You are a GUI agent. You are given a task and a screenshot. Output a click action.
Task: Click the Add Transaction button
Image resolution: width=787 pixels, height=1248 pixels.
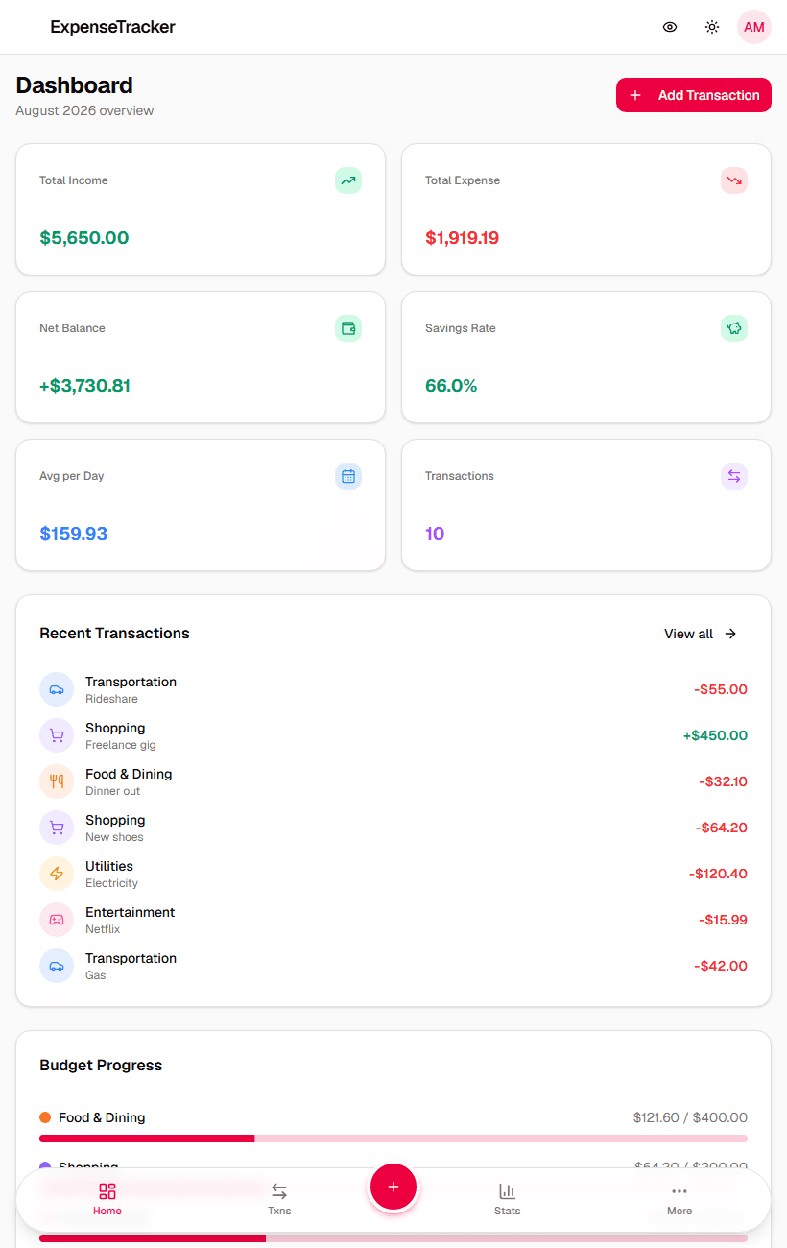click(694, 95)
